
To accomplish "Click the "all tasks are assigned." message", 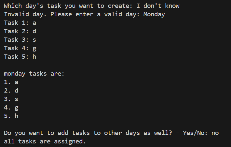I will click(x=45, y=141).
